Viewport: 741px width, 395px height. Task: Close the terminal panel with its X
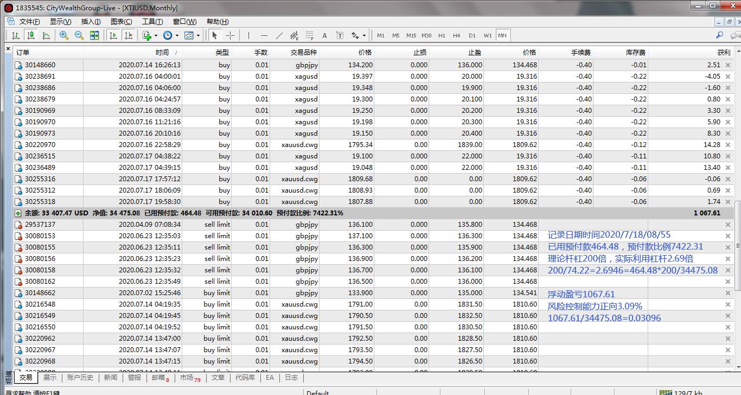[8, 48]
